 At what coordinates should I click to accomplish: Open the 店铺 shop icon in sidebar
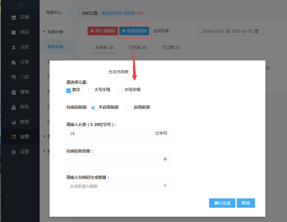pos(14,17)
